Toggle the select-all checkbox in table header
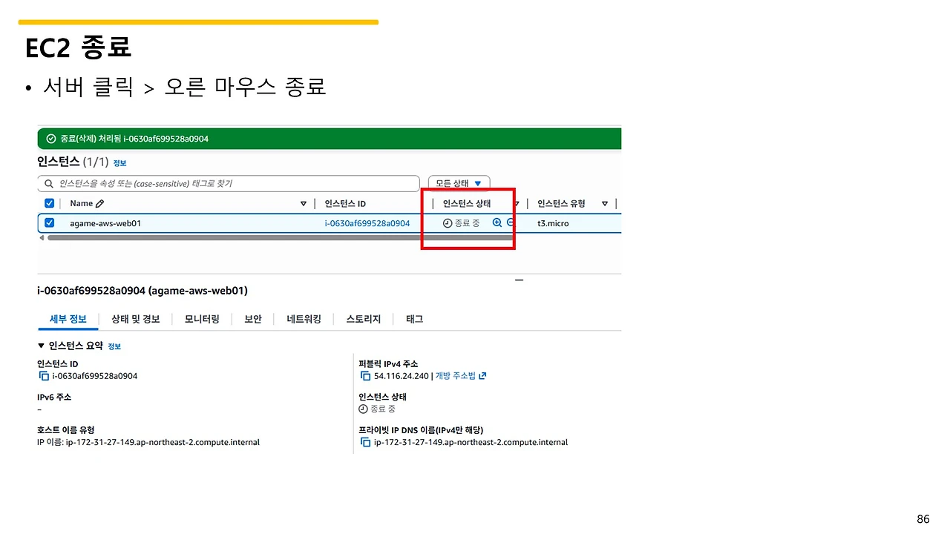Image resolution: width=950 pixels, height=534 pixels. pyautogui.click(x=49, y=202)
